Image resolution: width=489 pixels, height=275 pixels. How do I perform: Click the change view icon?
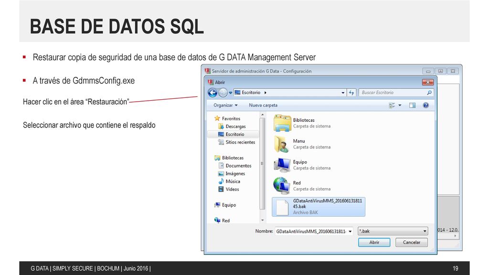click(392, 106)
